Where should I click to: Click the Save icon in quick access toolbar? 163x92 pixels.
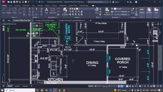pos(14,2)
